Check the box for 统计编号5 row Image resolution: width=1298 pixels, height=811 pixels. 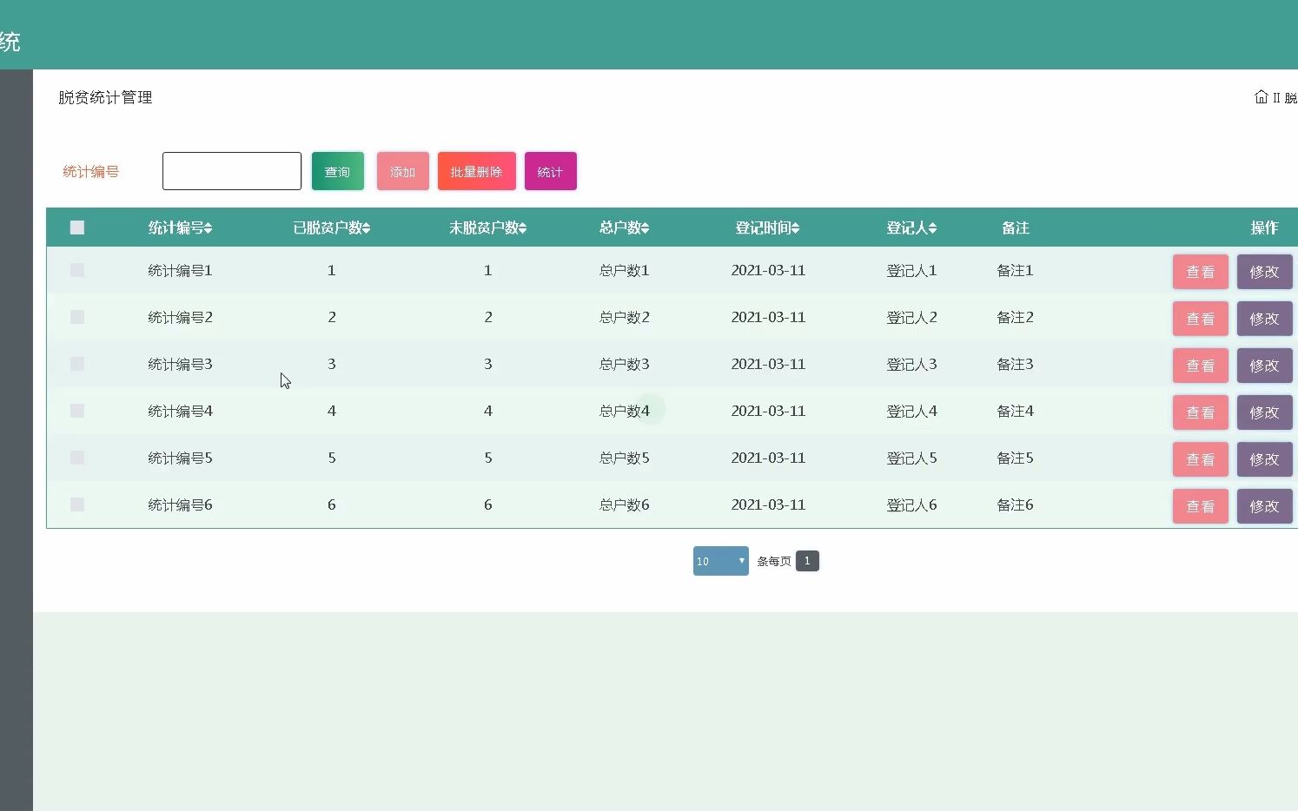tap(77, 458)
